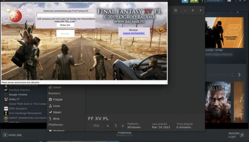The height and width of the screenshot is (142, 249).
Task: Open the Lords of the Fallen thumbnail
Action: point(218,102)
